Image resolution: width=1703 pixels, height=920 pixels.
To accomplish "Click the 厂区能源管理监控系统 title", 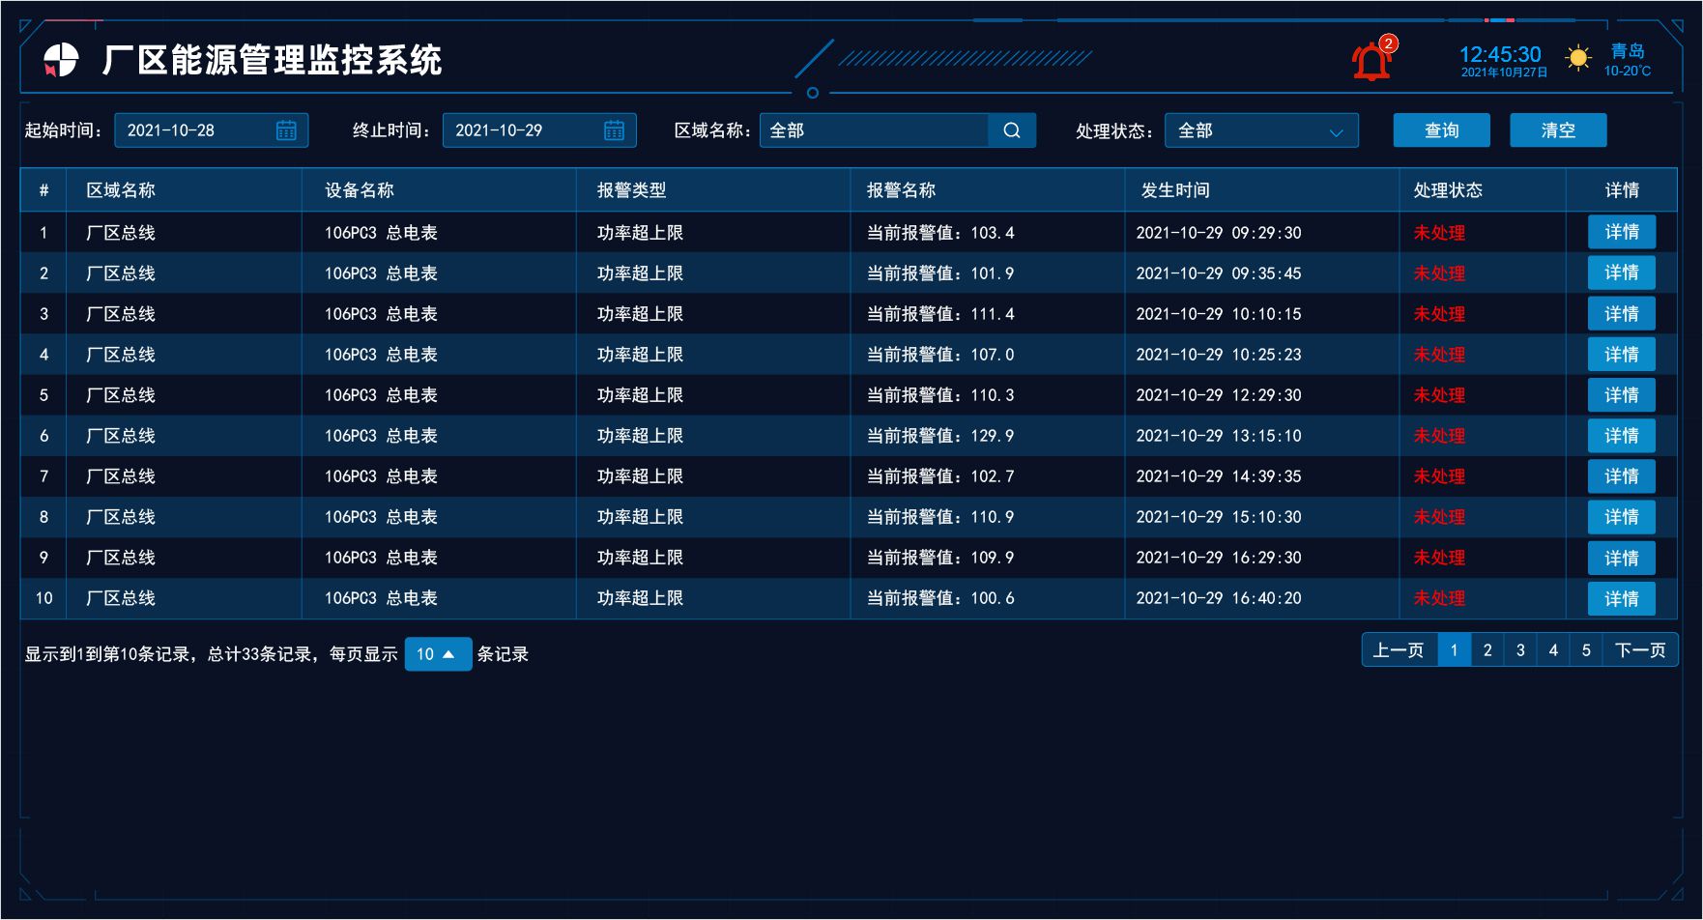I will pos(272,60).
